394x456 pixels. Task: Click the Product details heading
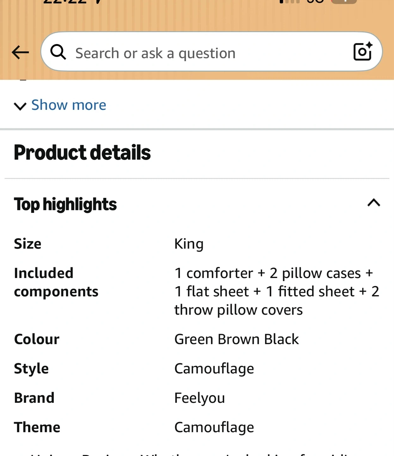pyautogui.click(x=82, y=153)
